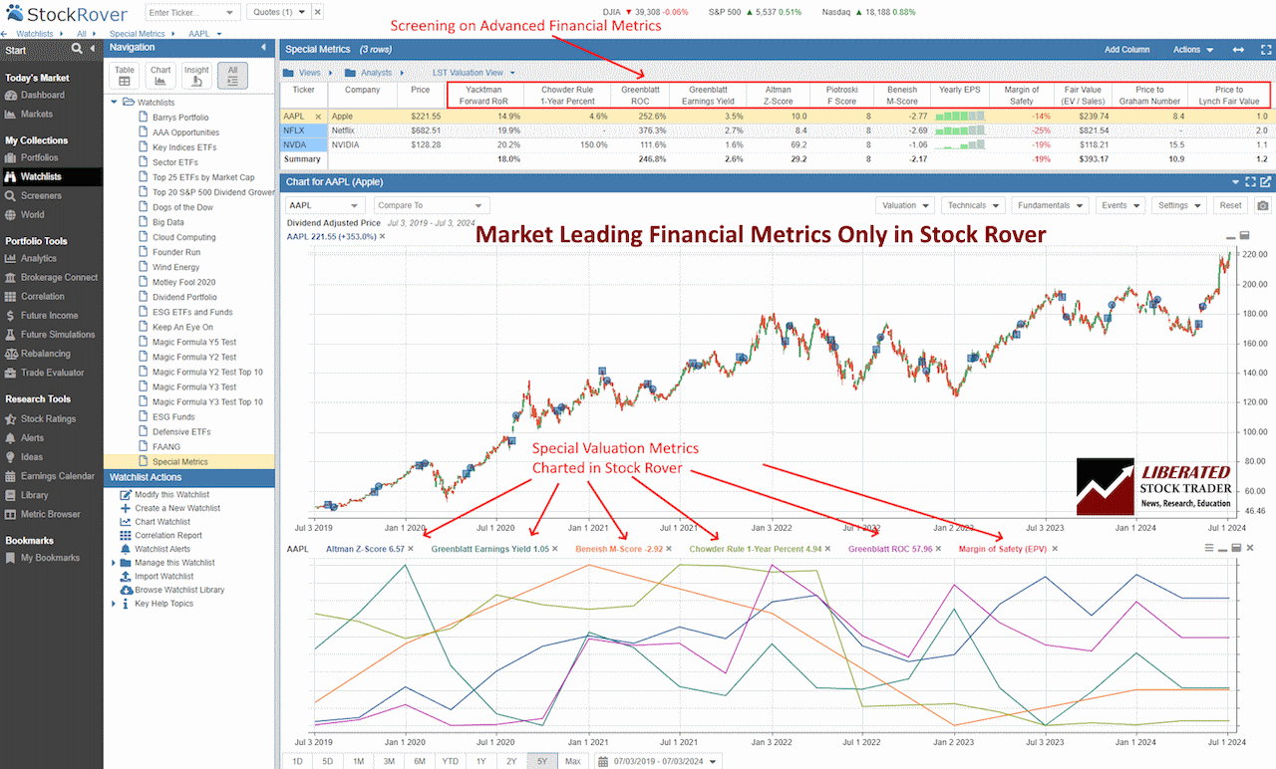Open the Correlation Report action
Viewport: 1276px width, 769px height.
pos(167,536)
